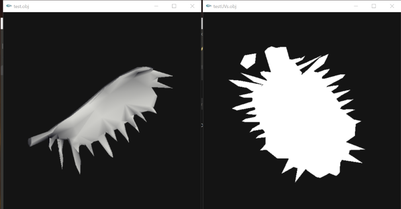Click the testUVs.obj window app icon
This screenshot has width=401, height=209.
209,6
